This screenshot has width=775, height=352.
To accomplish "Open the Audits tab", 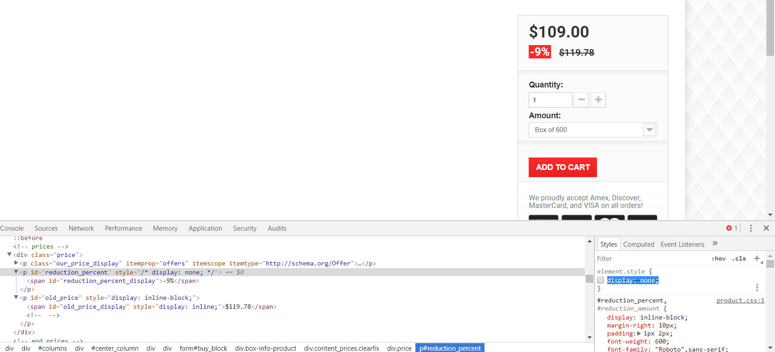I will (x=277, y=228).
